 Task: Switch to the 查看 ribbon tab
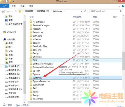pyautogui.click(x=31, y=6)
